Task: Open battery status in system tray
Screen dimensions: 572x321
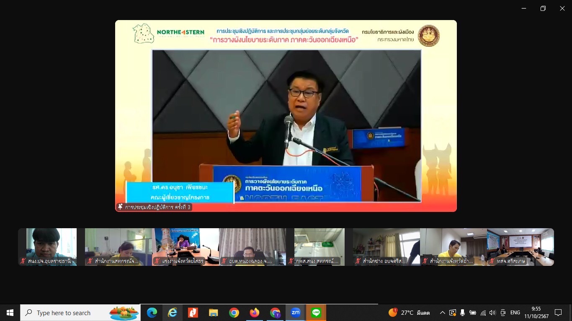Action: pos(472,313)
